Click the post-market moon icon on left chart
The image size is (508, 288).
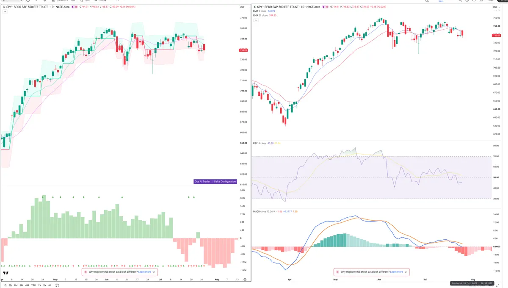point(73,7)
